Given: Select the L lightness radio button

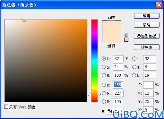Looking at the screenshot, I should 134,59.
